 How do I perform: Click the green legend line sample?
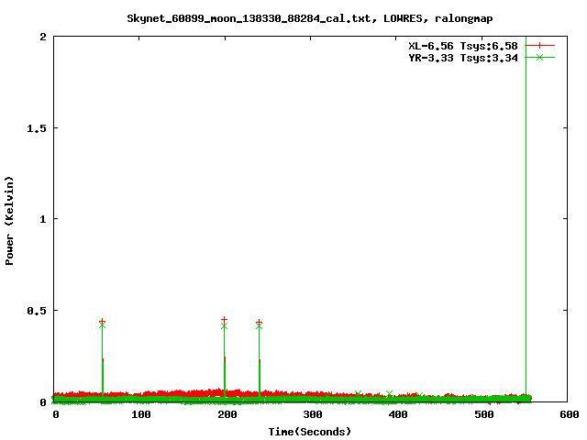pyautogui.click(x=540, y=58)
